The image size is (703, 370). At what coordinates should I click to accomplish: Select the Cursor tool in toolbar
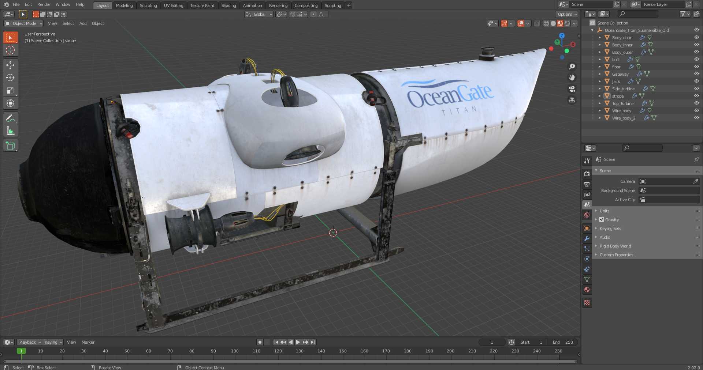point(10,50)
